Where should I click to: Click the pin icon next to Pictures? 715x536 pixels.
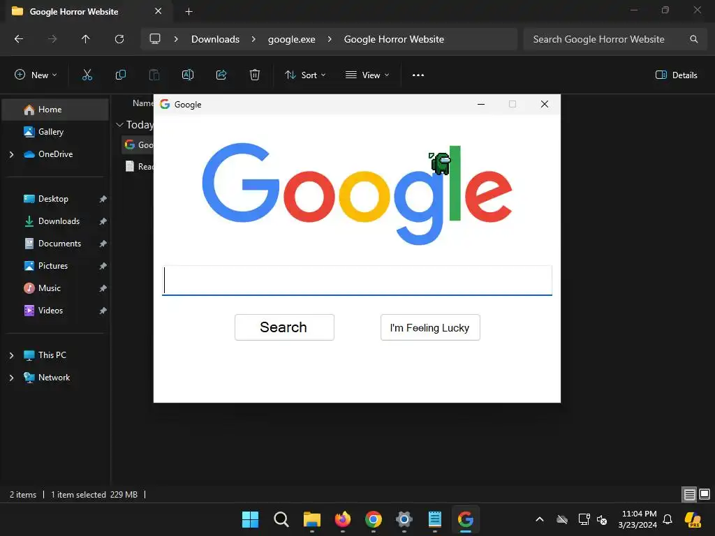(x=103, y=266)
